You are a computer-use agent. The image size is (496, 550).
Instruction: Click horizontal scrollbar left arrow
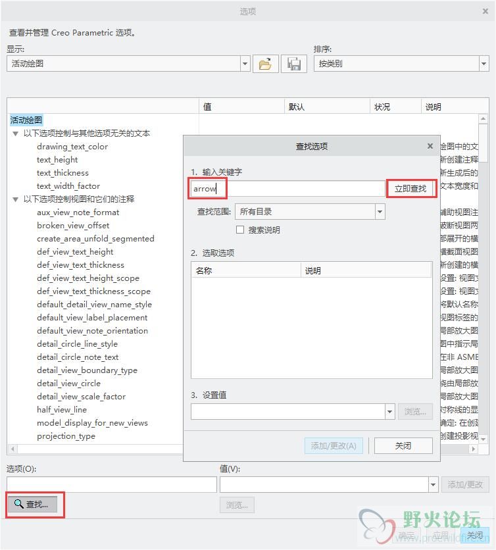[x=13, y=449]
